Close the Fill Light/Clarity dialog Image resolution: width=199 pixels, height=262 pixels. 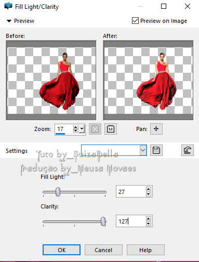coord(188,6)
